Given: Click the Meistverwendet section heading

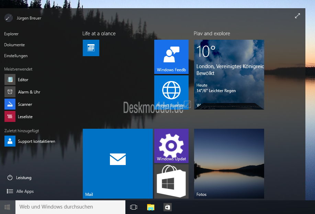Looking at the screenshot, I should point(18,69).
